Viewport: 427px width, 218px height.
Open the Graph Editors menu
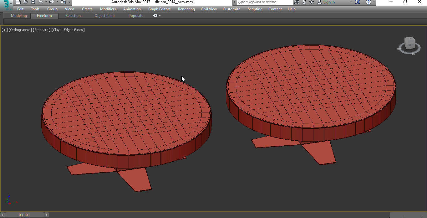[x=160, y=9]
